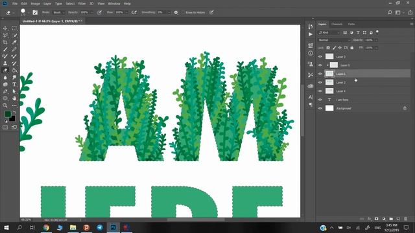Open the File menu
415x233 pixels.
[15, 4]
